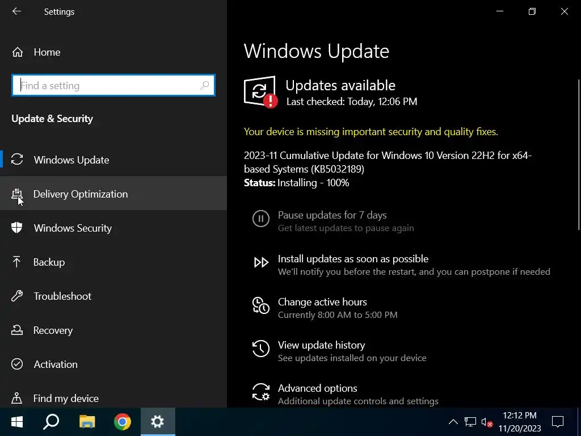Click the pause circle icon
The width and height of the screenshot is (581, 436).
click(261, 219)
